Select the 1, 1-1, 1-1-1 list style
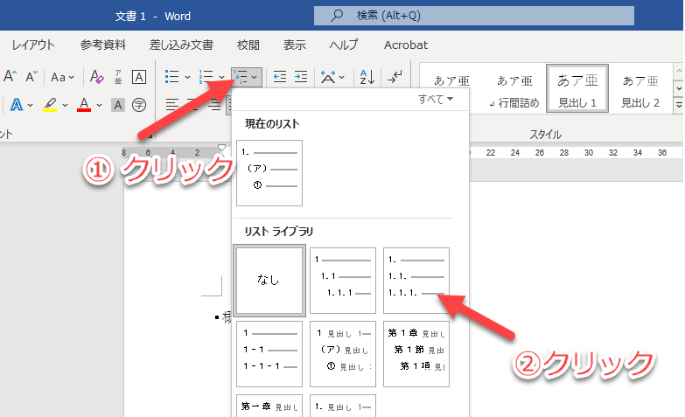 (269, 354)
